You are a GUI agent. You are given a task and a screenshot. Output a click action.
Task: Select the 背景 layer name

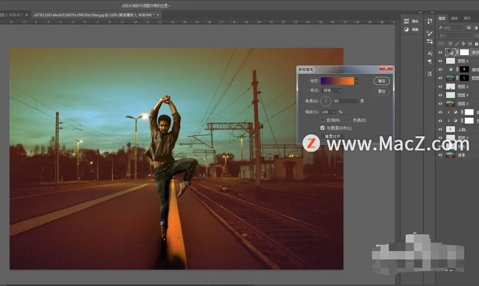(x=461, y=155)
